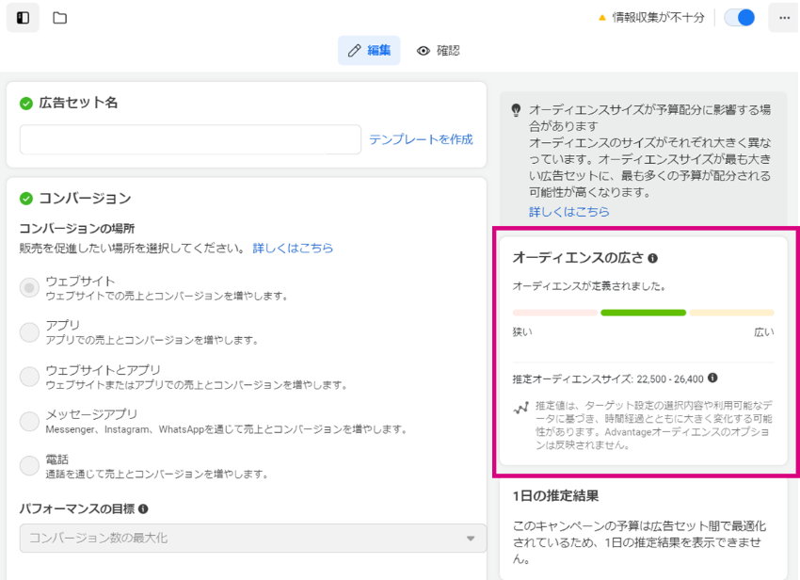
Task: Click the 広告セット名 text field
Action: tap(190, 139)
